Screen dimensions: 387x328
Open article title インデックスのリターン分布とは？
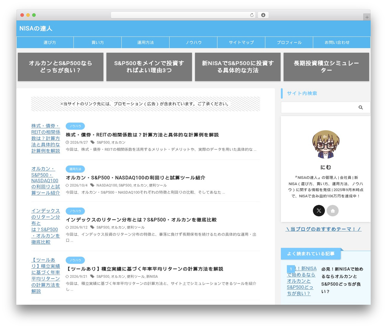coord(141,220)
